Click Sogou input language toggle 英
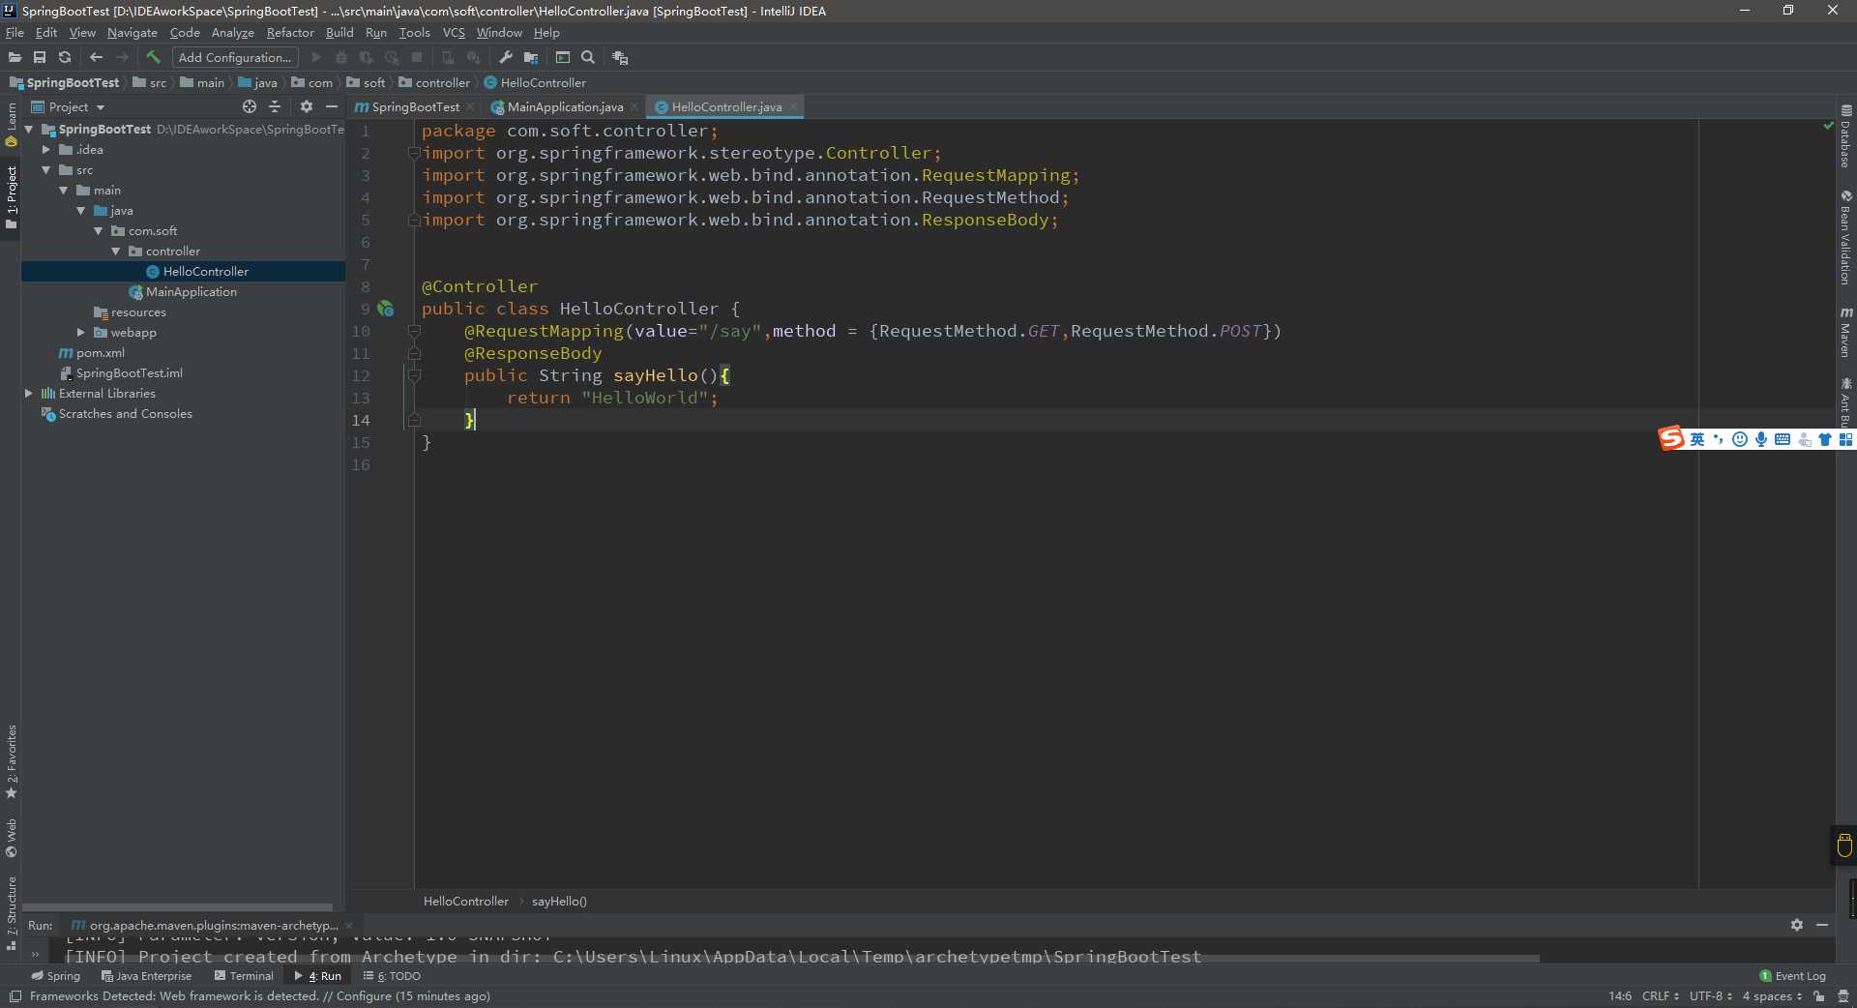This screenshot has height=1008, width=1857. (1697, 439)
